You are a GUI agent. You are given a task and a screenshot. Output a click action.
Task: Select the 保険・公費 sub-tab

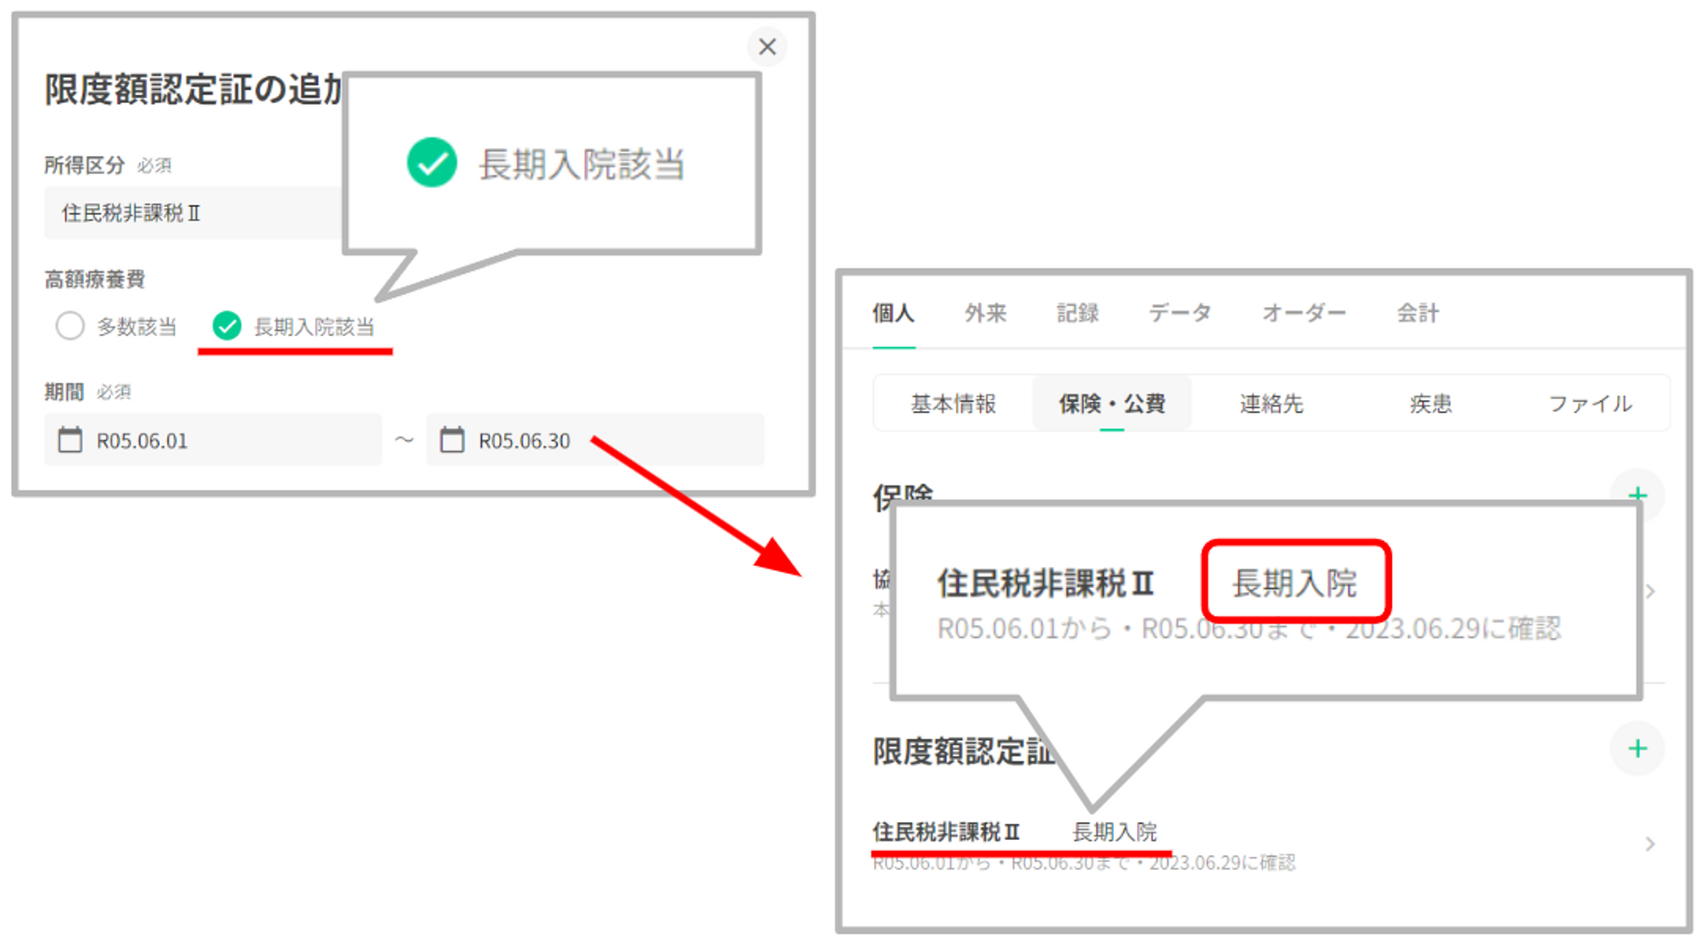click(1111, 403)
